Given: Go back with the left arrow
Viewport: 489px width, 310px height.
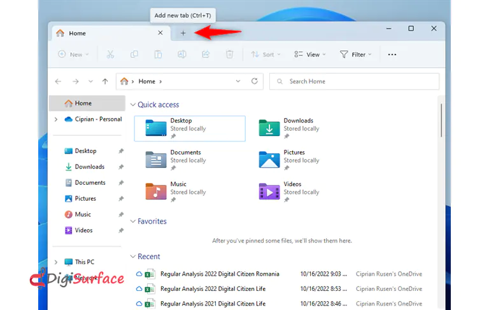Looking at the screenshot, I should click(59, 81).
